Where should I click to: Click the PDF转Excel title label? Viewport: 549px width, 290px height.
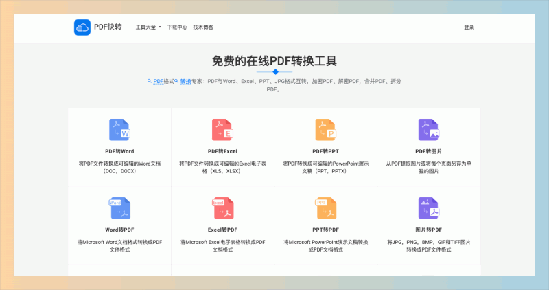pos(222,151)
